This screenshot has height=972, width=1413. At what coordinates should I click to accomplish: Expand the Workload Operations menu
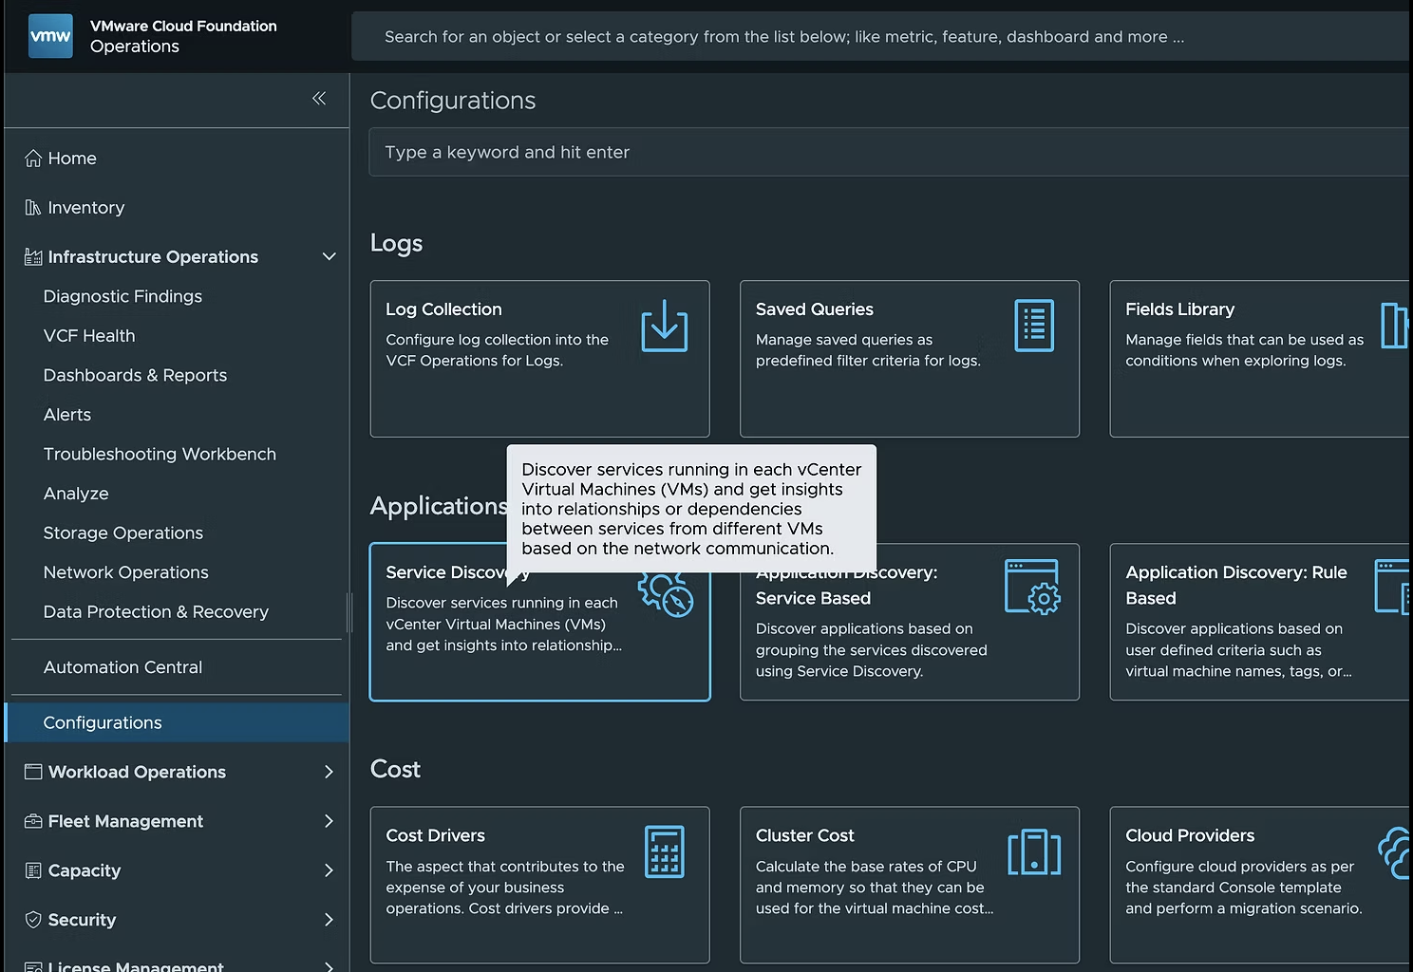(x=329, y=772)
